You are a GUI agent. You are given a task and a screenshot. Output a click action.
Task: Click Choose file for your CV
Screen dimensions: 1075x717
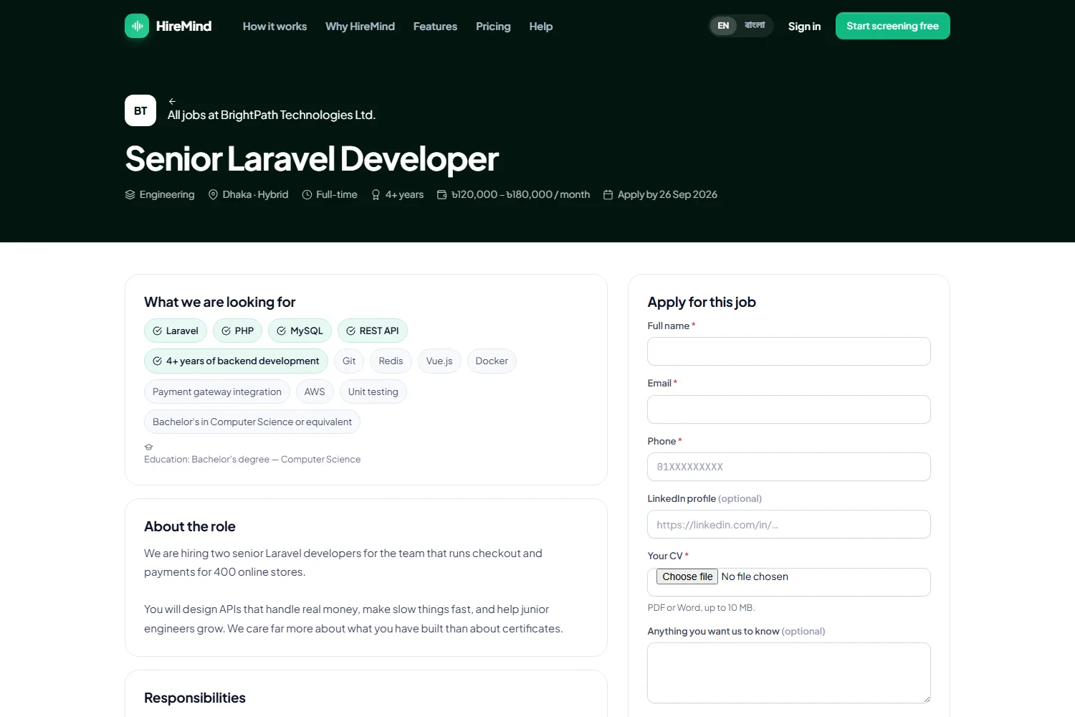(687, 576)
